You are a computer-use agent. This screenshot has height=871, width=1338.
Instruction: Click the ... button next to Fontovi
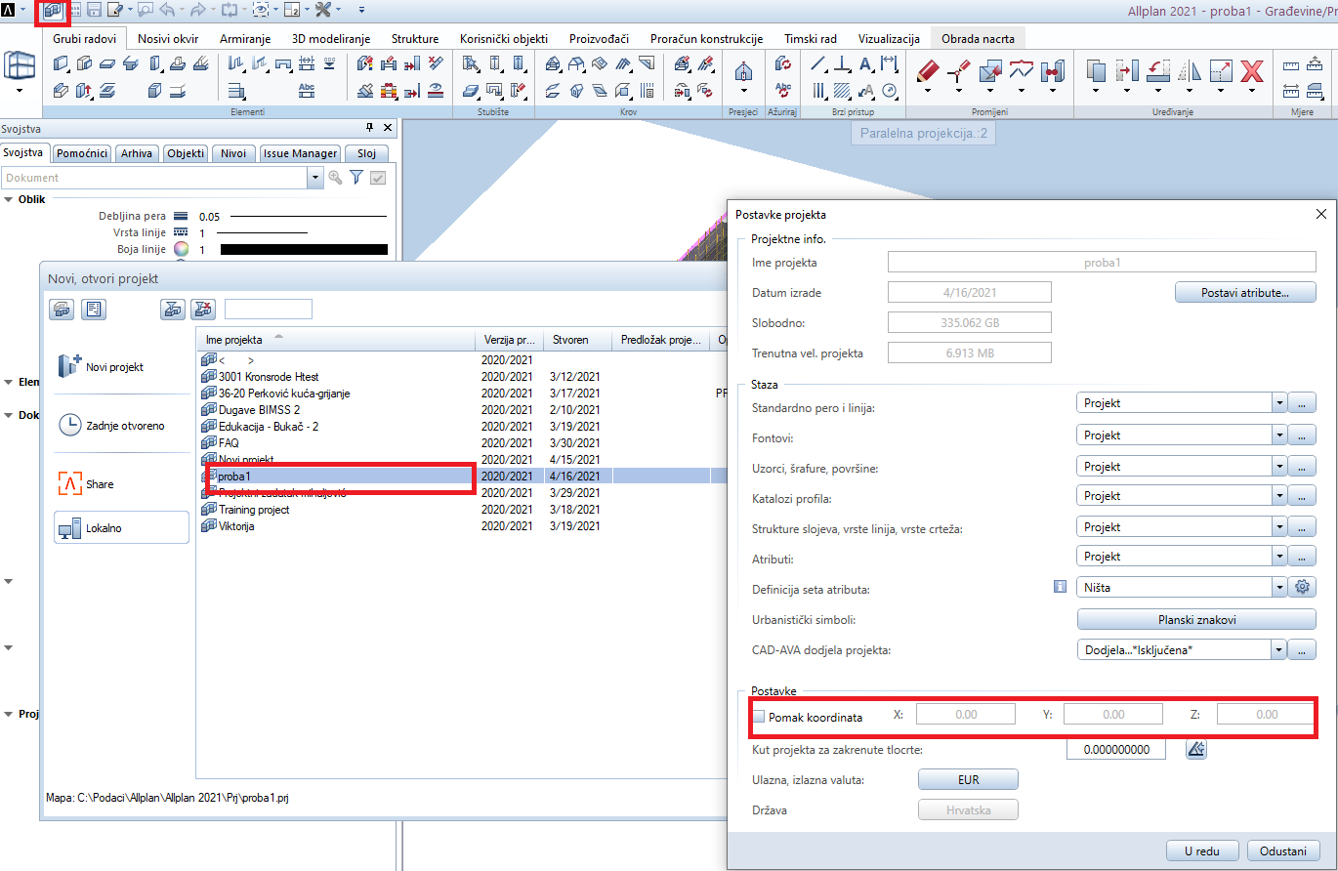click(x=1302, y=435)
